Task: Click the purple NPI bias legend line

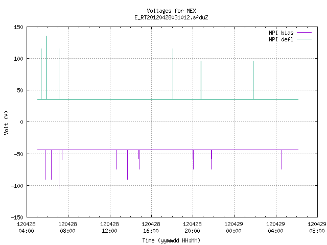Action: (x=304, y=33)
